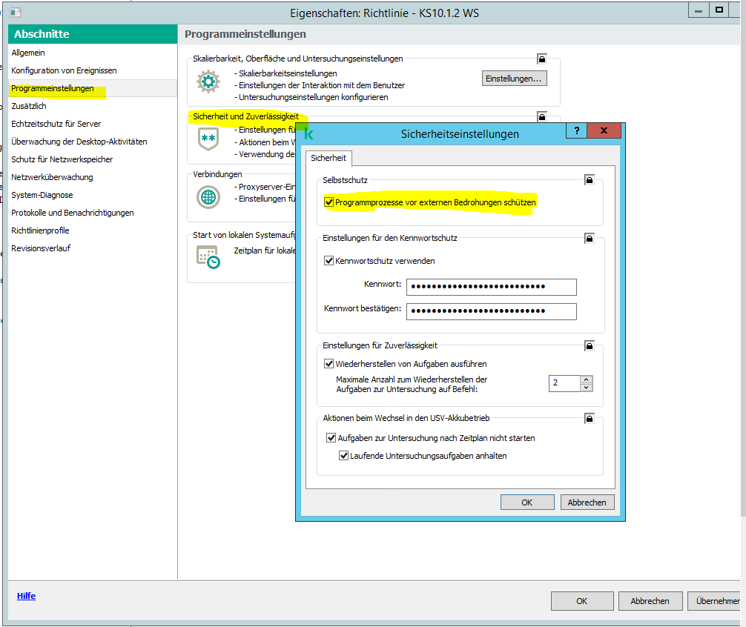The height and width of the screenshot is (627, 746).
Task: Toggle lock of Sicherheit und Zuverlässigkeit section
Action: (541, 116)
